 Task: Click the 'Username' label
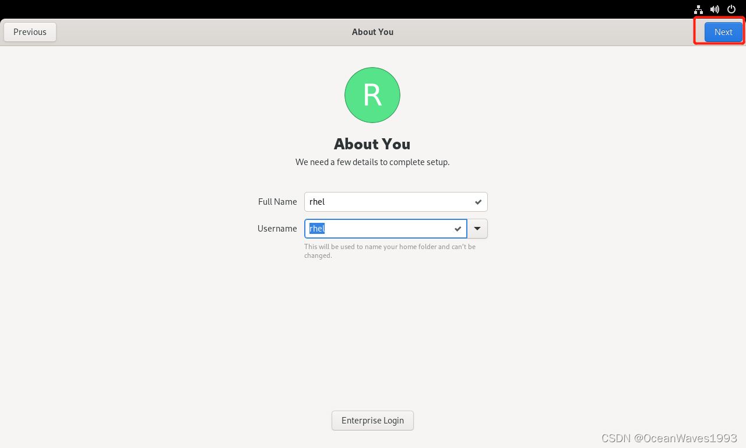click(277, 229)
